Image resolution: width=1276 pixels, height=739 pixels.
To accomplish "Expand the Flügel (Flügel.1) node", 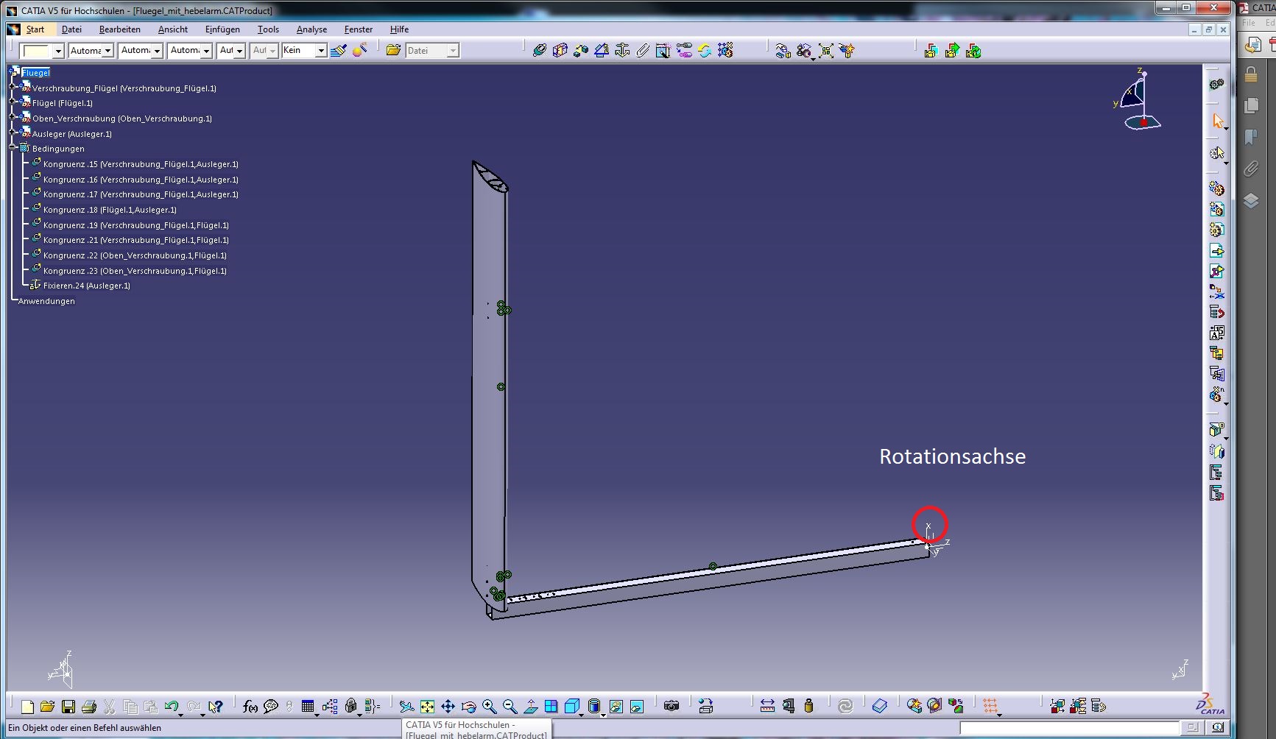I will tap(13, 102).
